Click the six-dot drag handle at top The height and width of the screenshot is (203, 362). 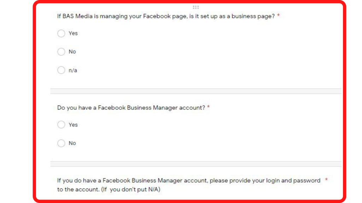coord(196,7)
